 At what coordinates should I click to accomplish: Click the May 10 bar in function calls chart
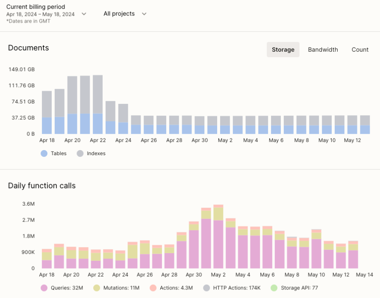[316, 249]
